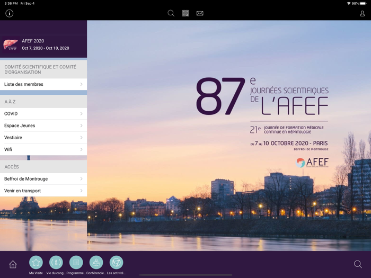Image resolution: width=371 pixels, height=278 pixels.
Task: Expand chevron beside COVID
Action: [x=82, y=114]
